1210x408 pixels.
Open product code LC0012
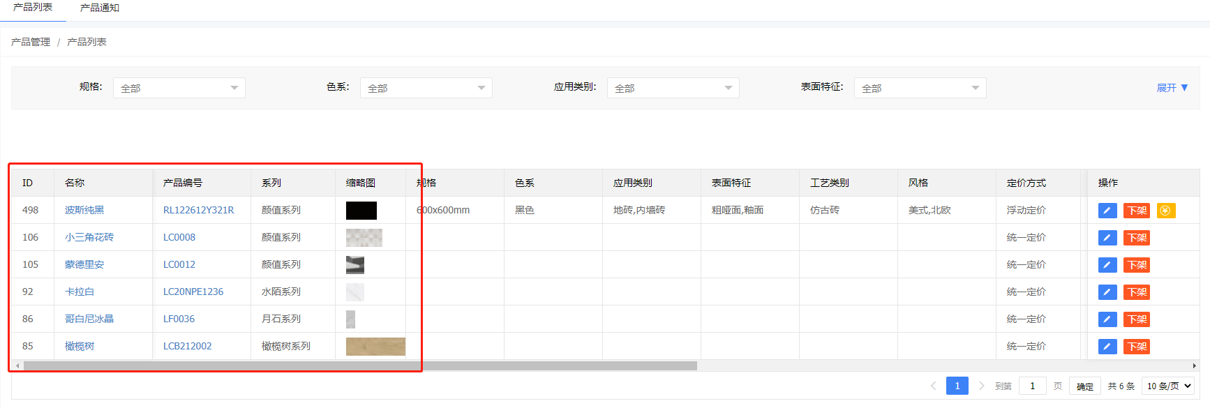click(179, 264)
